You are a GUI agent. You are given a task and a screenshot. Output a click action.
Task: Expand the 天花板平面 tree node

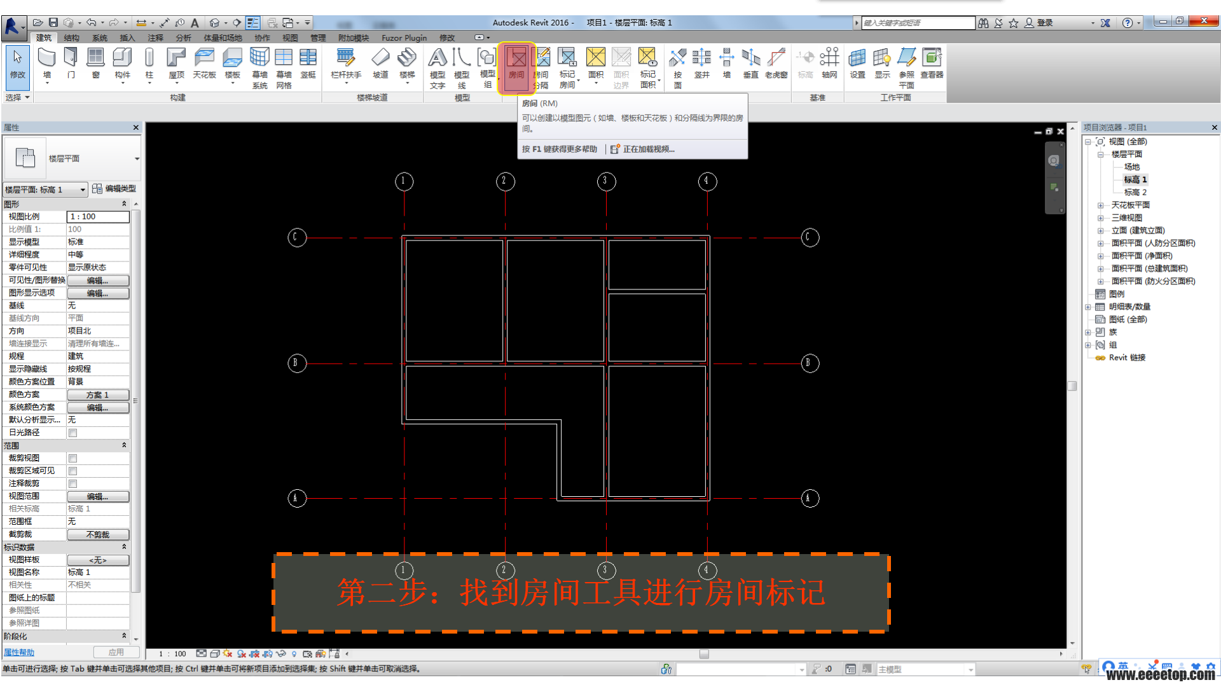1100,205
